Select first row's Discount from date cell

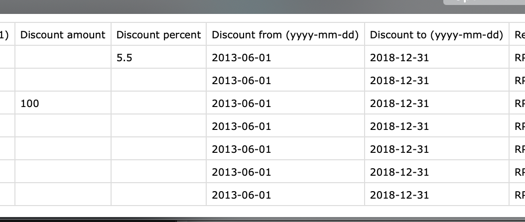click(285, 57)
